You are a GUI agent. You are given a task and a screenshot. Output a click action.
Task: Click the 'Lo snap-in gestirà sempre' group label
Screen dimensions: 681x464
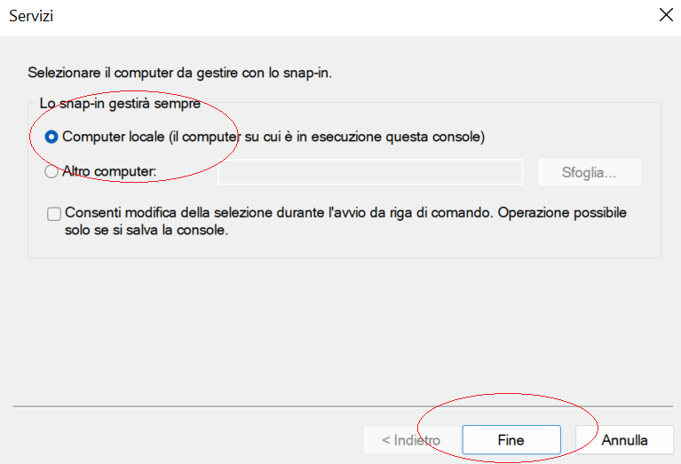[120, 103]
